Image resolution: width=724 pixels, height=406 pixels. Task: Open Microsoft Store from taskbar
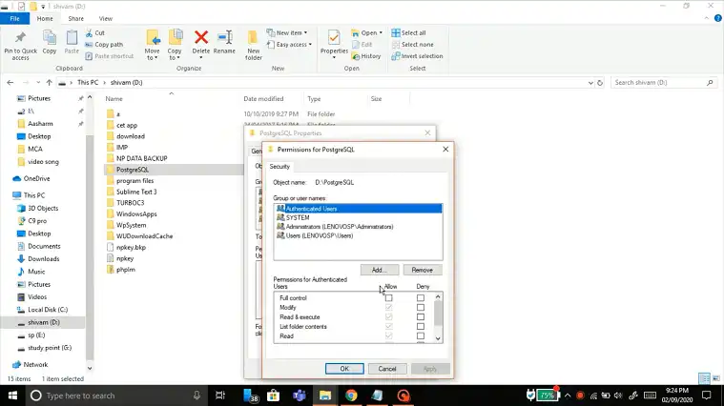coord(274,396)
